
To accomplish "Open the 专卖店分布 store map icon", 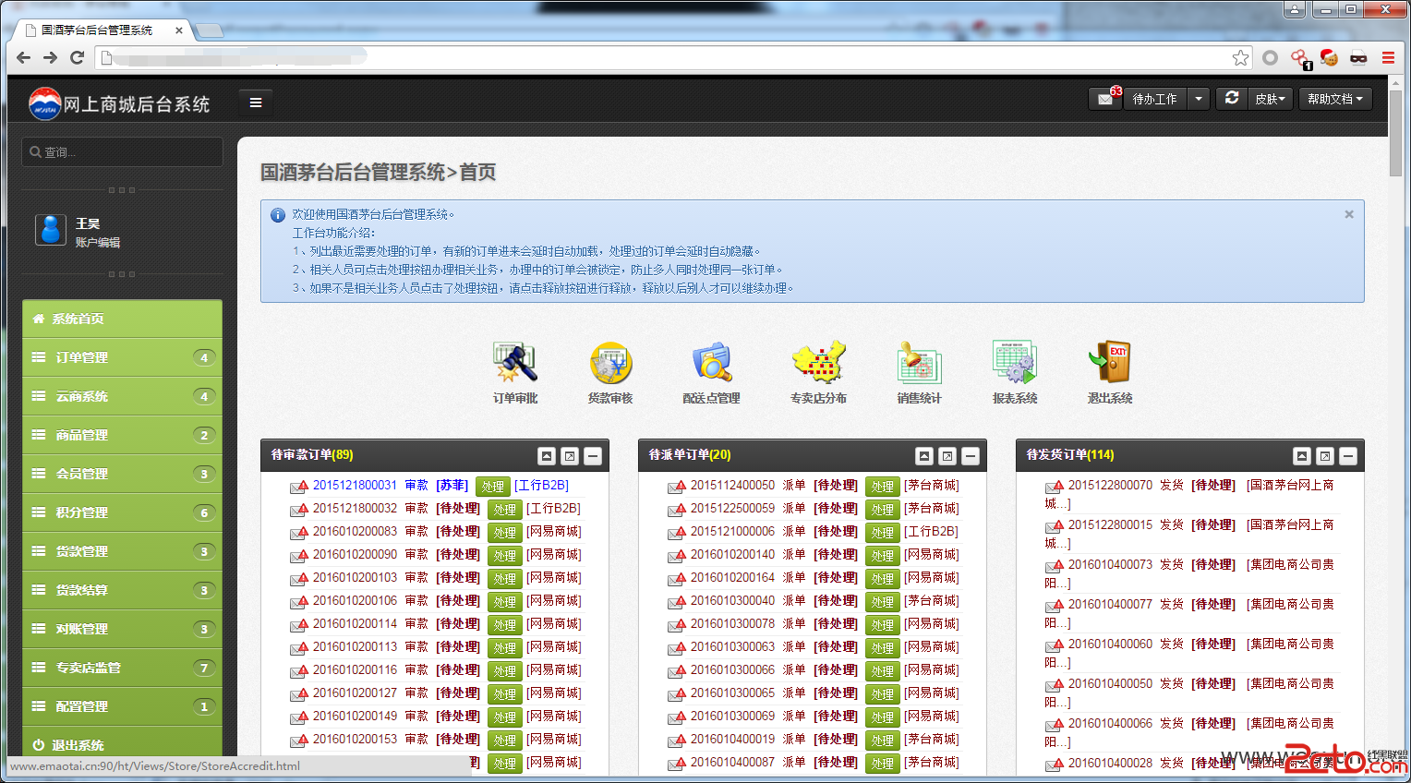I will click(818, 363).
